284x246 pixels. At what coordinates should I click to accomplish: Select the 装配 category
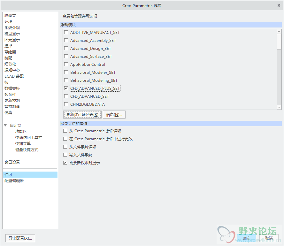coord(8,58)
